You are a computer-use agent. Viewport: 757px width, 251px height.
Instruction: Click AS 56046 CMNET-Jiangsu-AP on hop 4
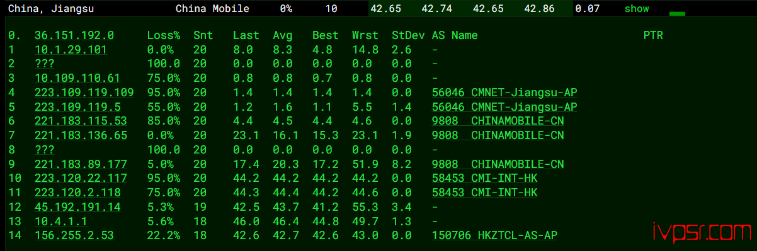(504, 92)
